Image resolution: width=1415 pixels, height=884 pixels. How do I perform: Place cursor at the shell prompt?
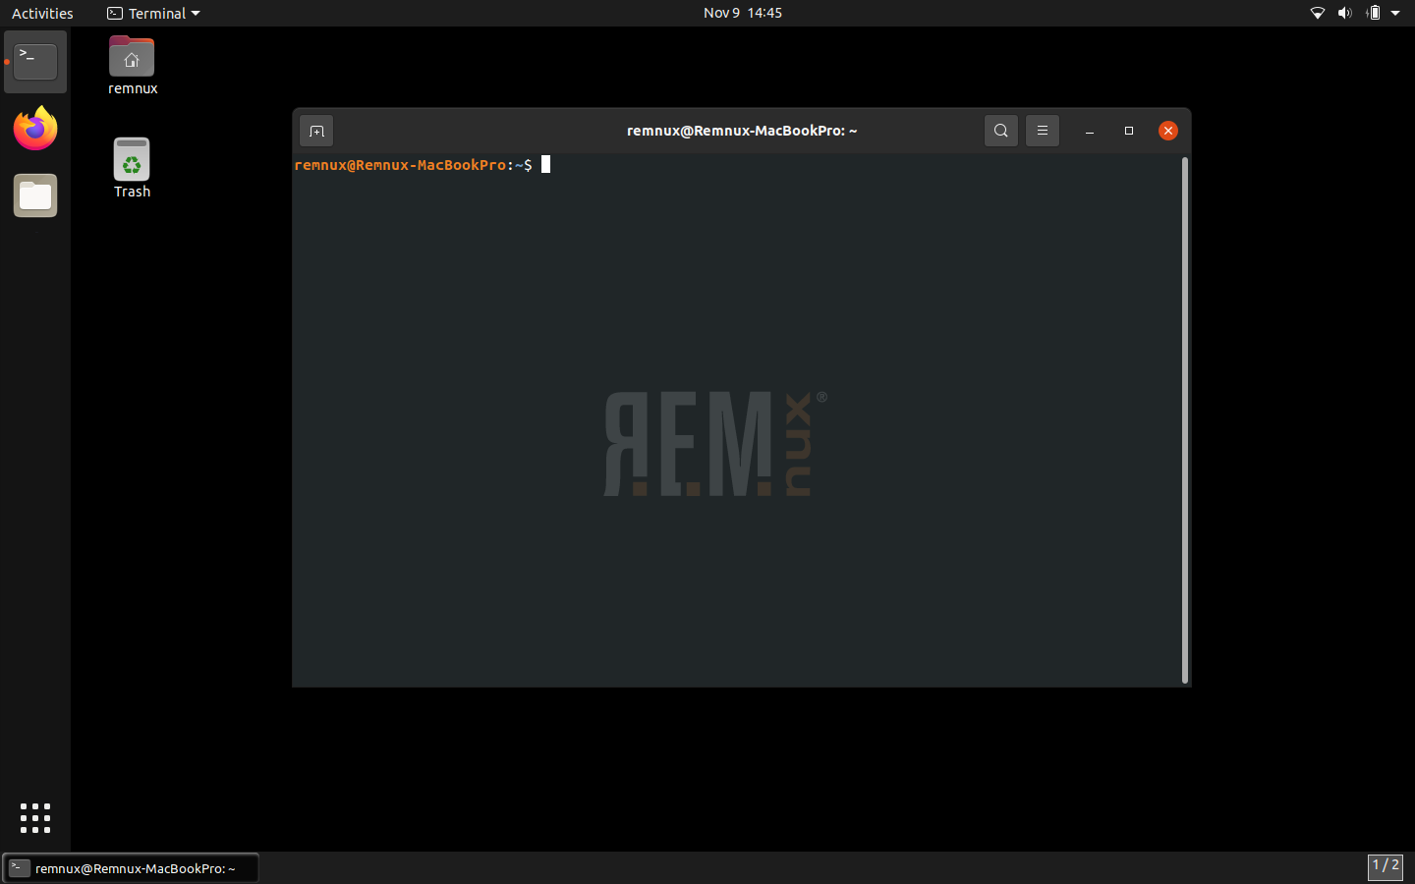coord(546,164)
